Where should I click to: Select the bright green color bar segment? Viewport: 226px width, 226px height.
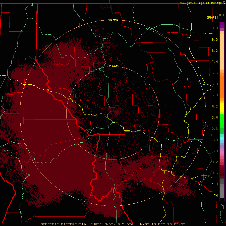click(x=222, y=121)
